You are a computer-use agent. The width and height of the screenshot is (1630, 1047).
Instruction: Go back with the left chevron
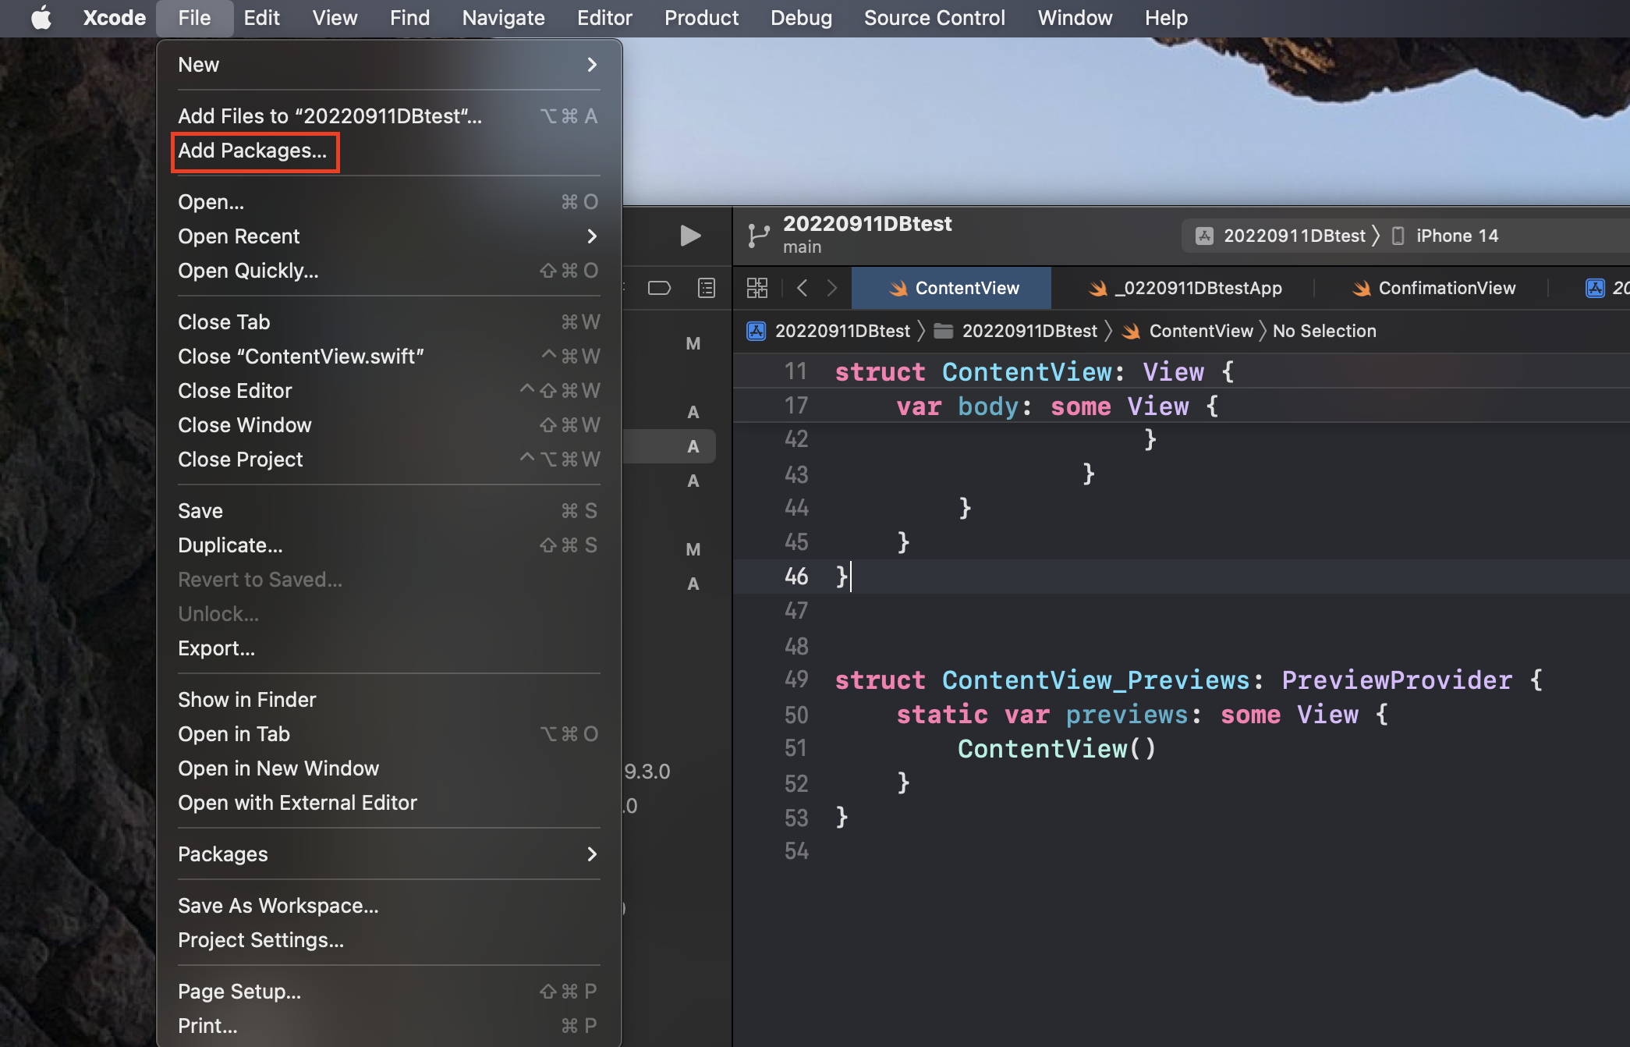tap(802, 288)
